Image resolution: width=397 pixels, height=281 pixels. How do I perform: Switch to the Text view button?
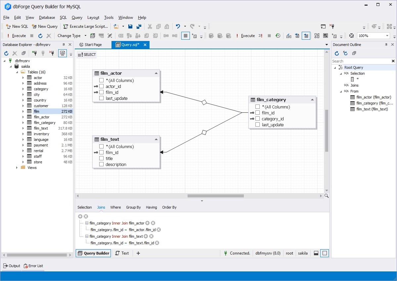(122, 253)
